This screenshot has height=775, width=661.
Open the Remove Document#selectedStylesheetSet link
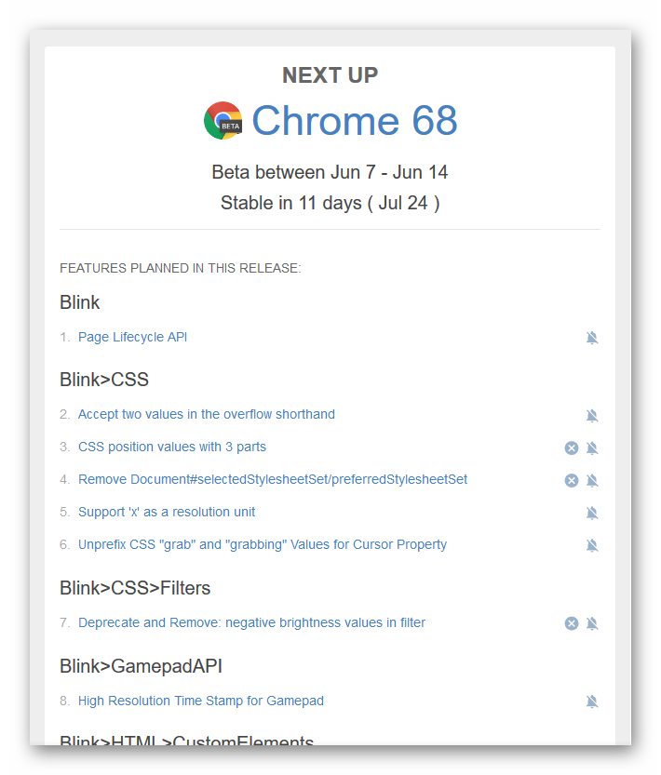pyautogui.click(x=272, y=479)
